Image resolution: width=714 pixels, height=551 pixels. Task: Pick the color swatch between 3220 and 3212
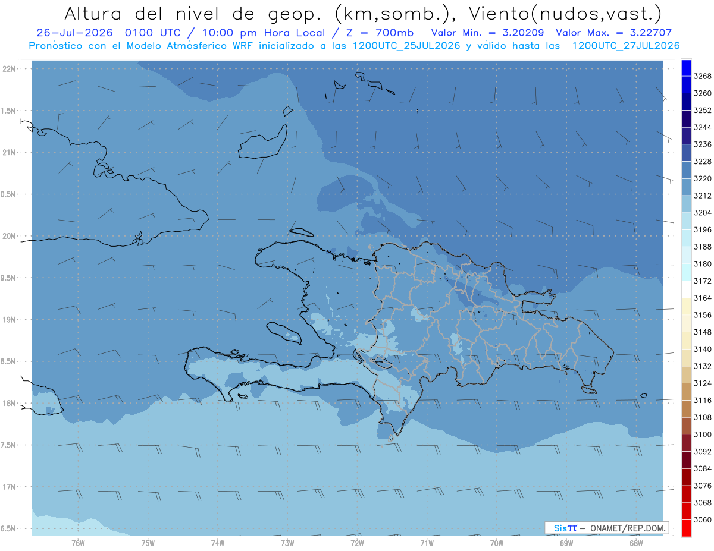[686, 187]
